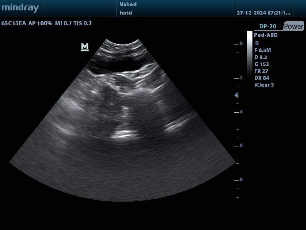This screenshot has height=230, width=306.
Task: Click the Ped-ABD exam preset label
Action: (266, 35)
